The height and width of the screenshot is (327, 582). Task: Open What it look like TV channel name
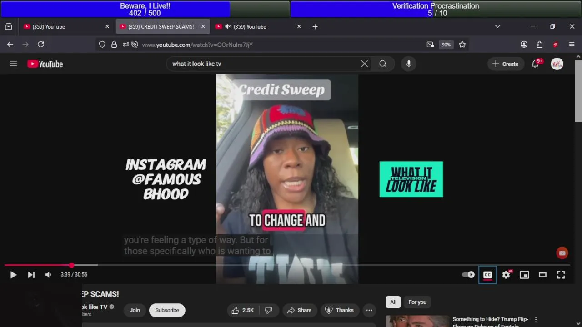95,307
